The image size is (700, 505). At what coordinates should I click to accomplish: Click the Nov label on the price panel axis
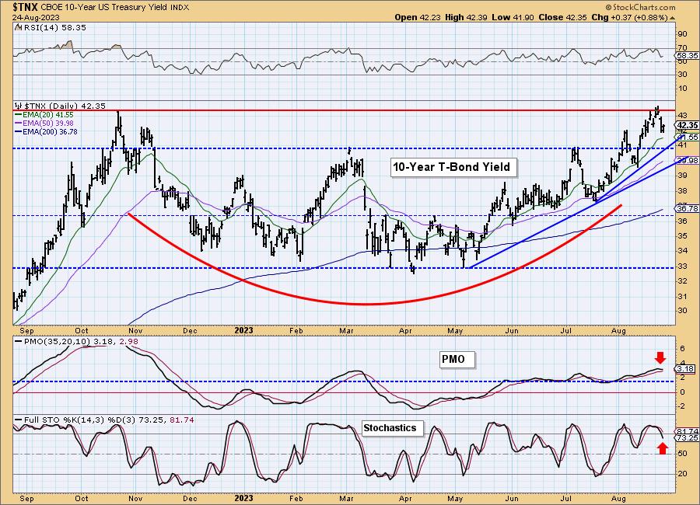135,330
